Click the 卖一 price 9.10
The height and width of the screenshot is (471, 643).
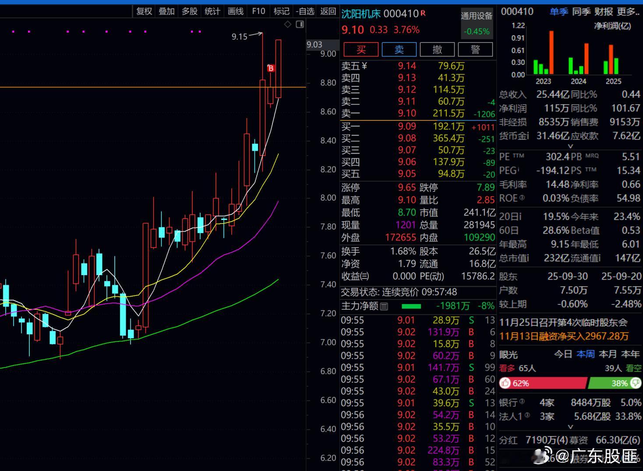coord(407,113)
